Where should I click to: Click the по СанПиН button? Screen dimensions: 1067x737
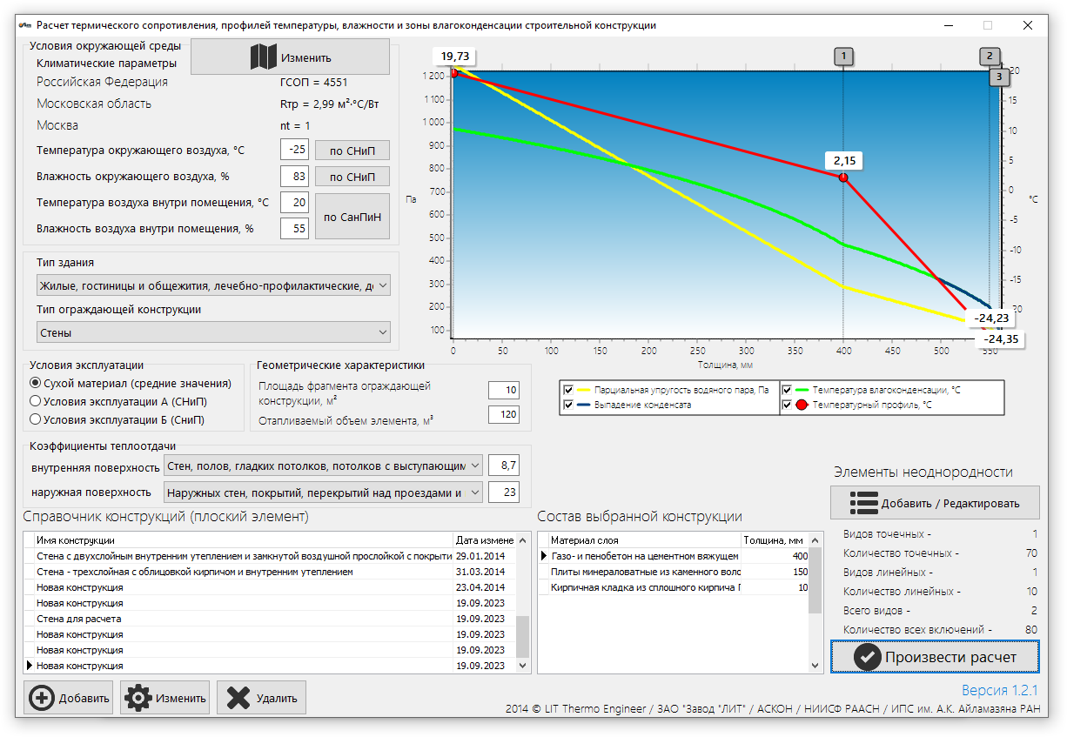pos(352,217)
